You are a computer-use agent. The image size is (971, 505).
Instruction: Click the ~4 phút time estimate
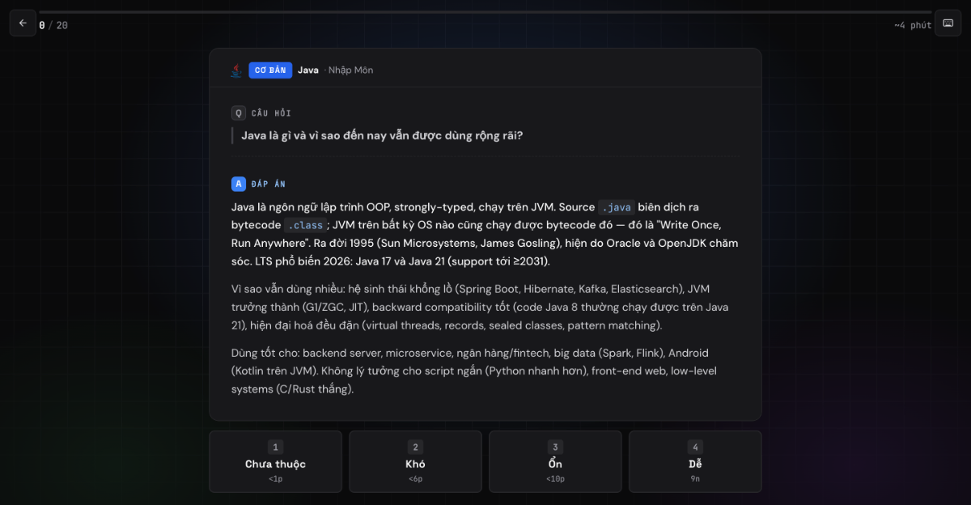click(913, 25)
